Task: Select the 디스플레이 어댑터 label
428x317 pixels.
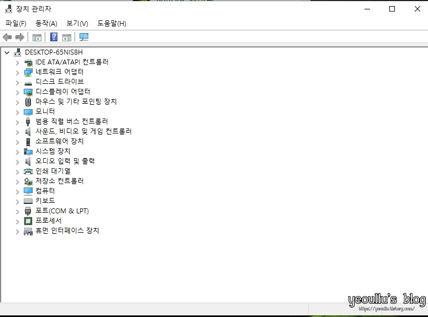Action: tap(63, 92)
